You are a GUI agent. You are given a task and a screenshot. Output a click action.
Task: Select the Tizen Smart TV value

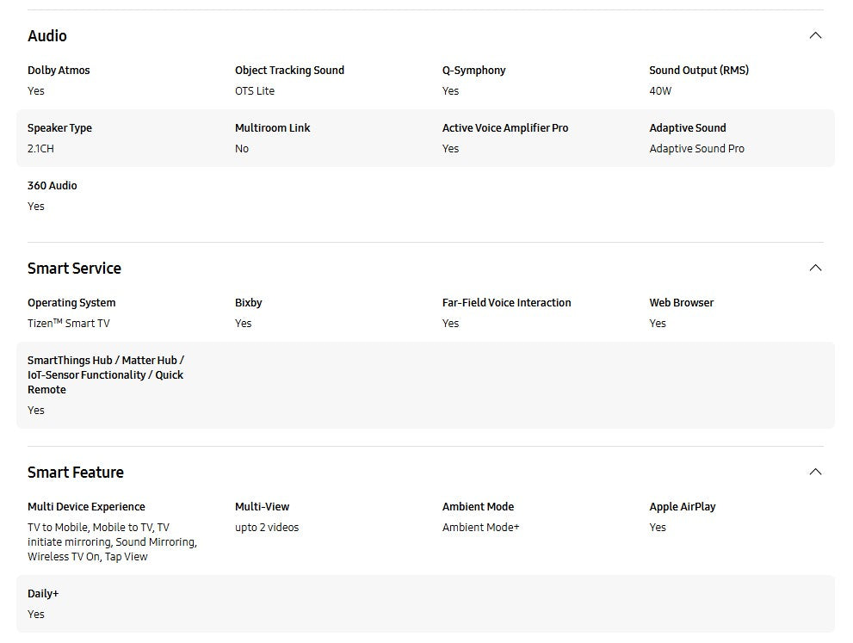coord(69,324)
